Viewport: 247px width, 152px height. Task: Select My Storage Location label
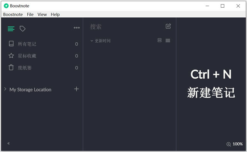click(x=30, y=90)
